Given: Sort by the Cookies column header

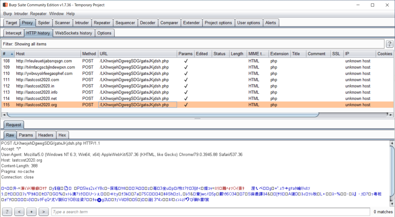Looking at the screenshot, I should [x=385, y=54].
